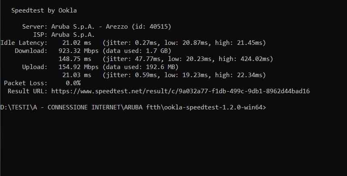Click the command prompt path ending in win64>
The height and width of the screenshot is (176, 347).
pyautogui.click(x=133, y=107)
